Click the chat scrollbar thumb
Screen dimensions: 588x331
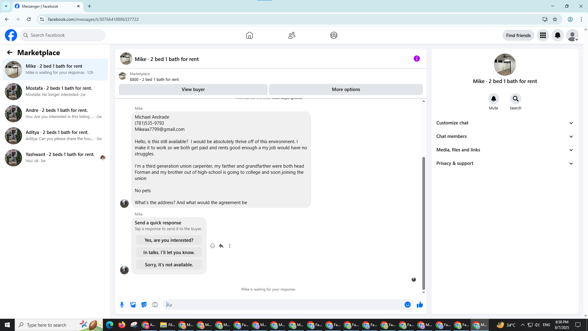[x=424, y=223]
